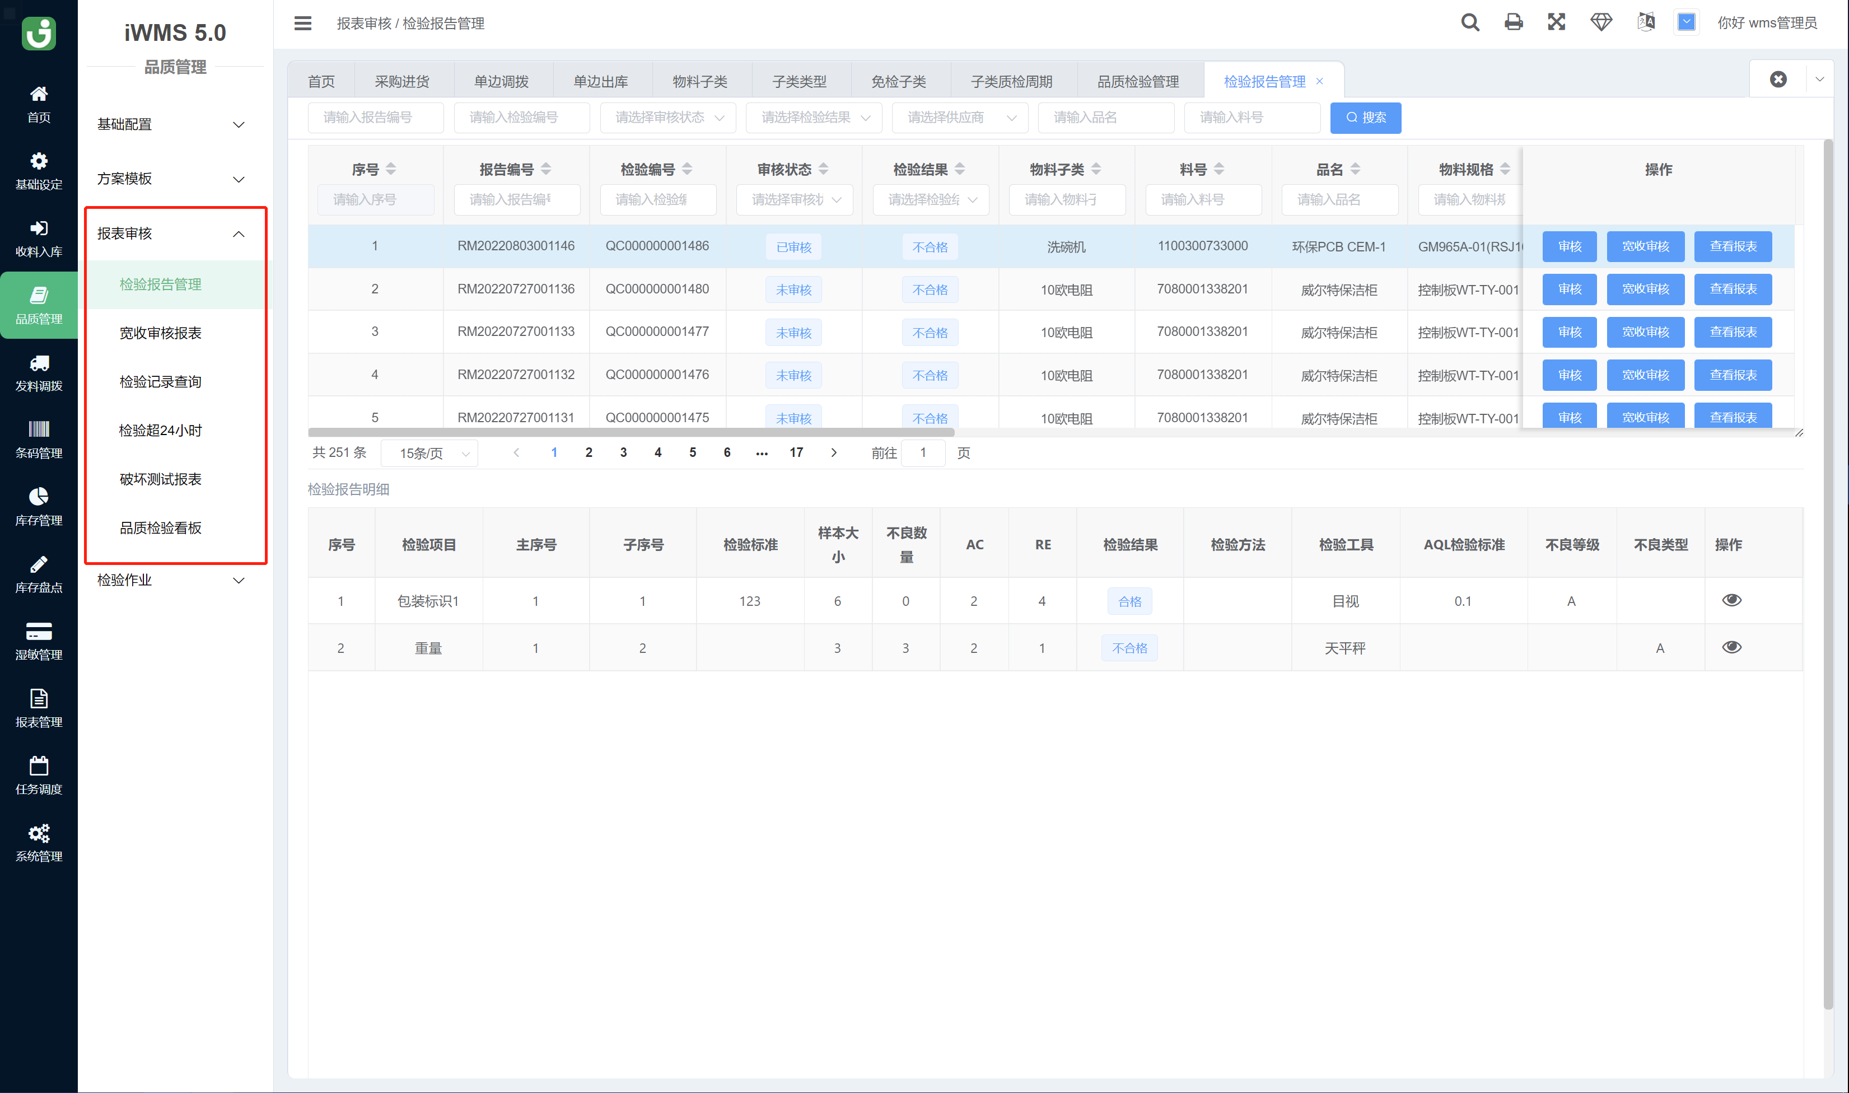Click the diamond icon in header

1601,22
